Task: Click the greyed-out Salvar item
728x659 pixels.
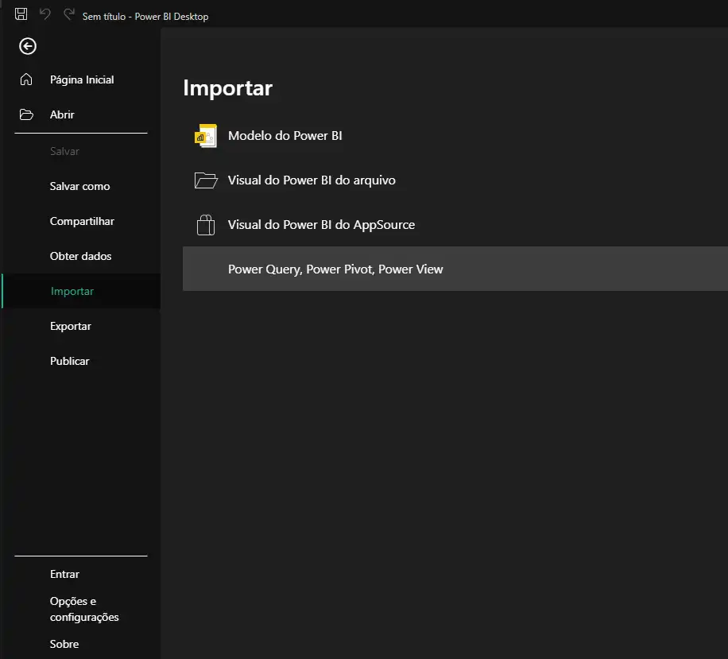Action: (x=64, y=151)
